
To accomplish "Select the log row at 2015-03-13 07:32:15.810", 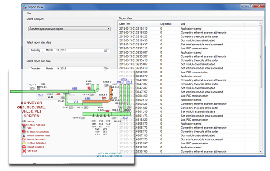I will 189,29.
